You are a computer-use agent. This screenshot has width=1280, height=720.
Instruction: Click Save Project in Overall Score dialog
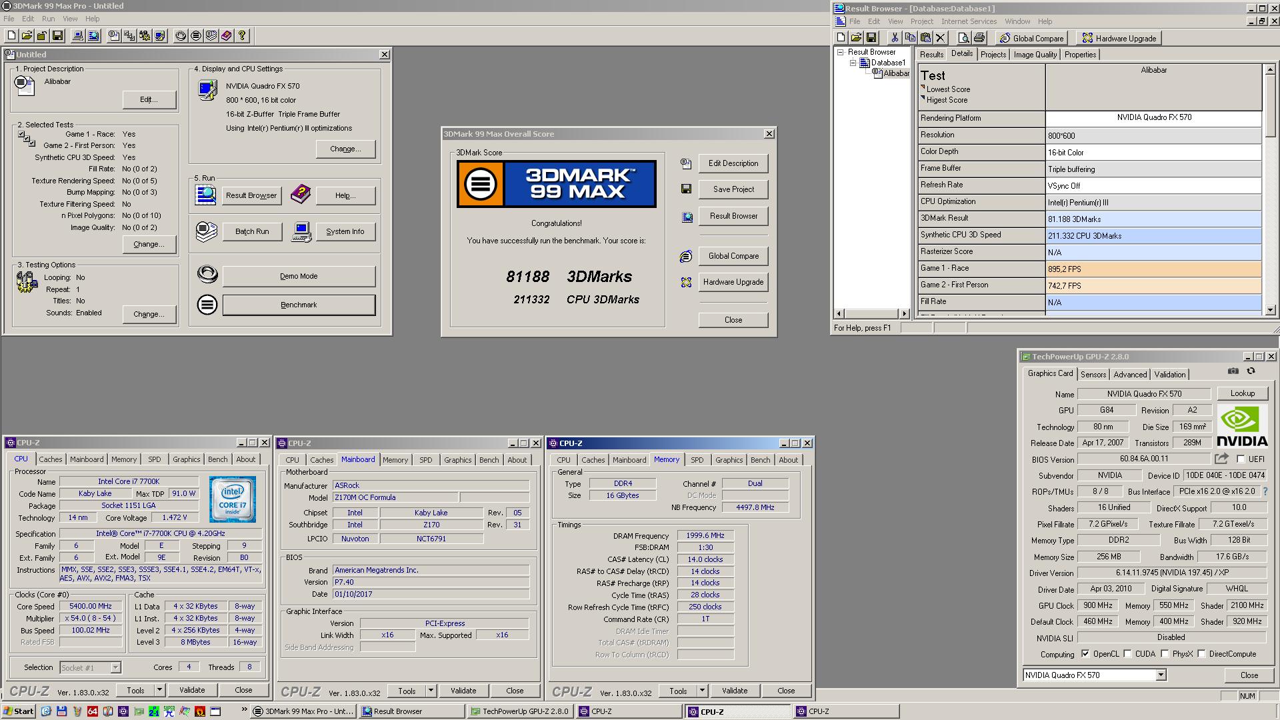733,189
